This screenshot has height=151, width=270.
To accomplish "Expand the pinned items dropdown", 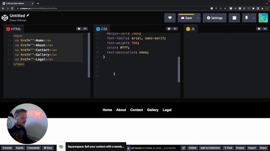I will coord(254,18).
